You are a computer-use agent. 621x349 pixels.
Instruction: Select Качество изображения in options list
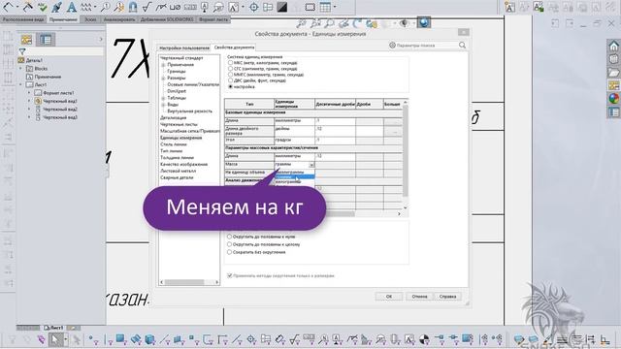click(183, 164)
